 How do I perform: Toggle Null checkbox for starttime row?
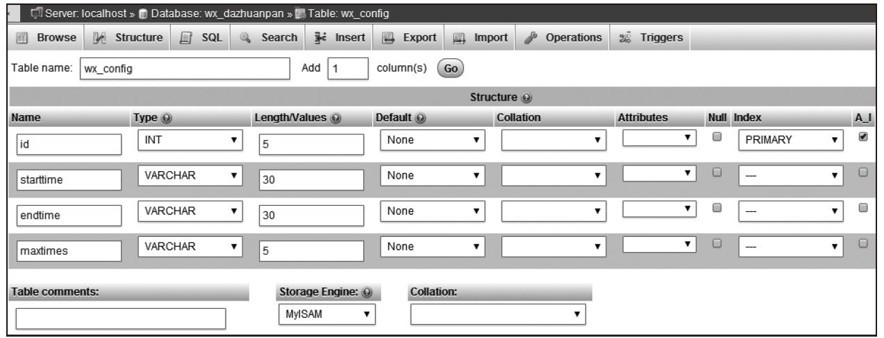[x=718, y=172]
